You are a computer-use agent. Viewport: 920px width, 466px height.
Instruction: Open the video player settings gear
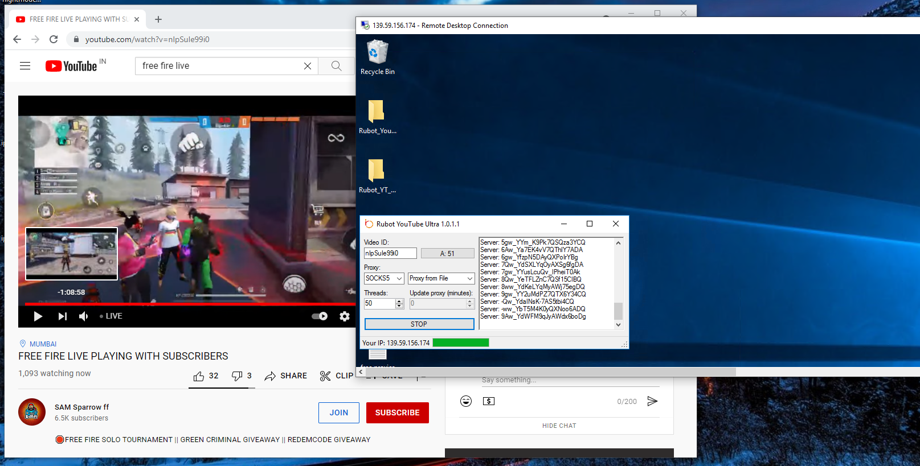(x=344, y=316)
